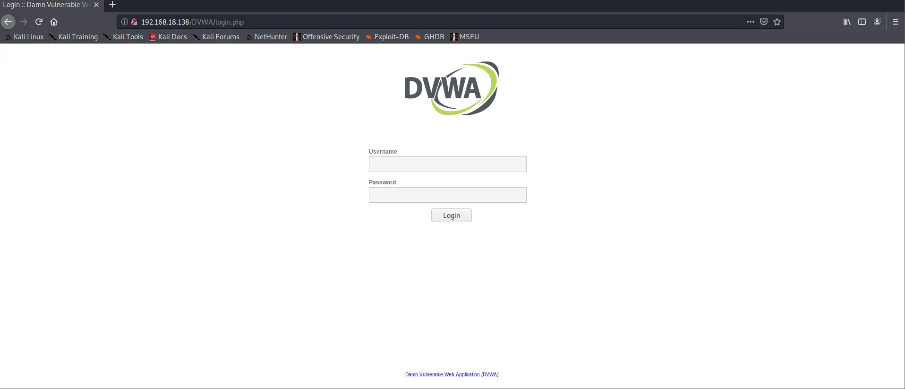Open the Offensive Security bookmark
905x389 pixels.
[x=326, y=37]
